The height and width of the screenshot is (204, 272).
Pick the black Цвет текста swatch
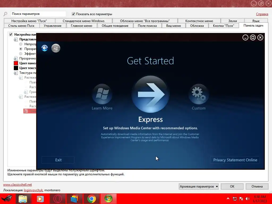click(16, 68)
